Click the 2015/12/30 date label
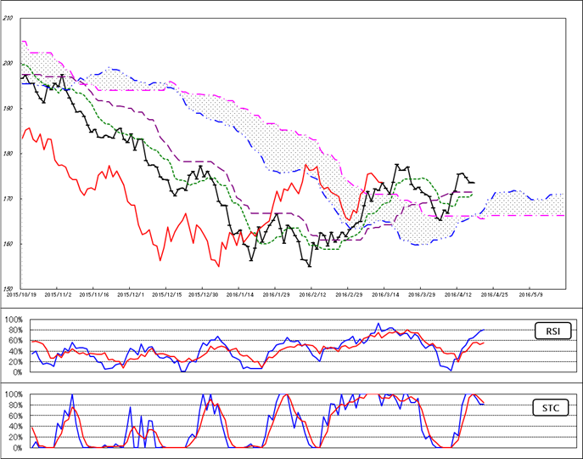This screenshot has height=459, width=583. tap(204, 295)
